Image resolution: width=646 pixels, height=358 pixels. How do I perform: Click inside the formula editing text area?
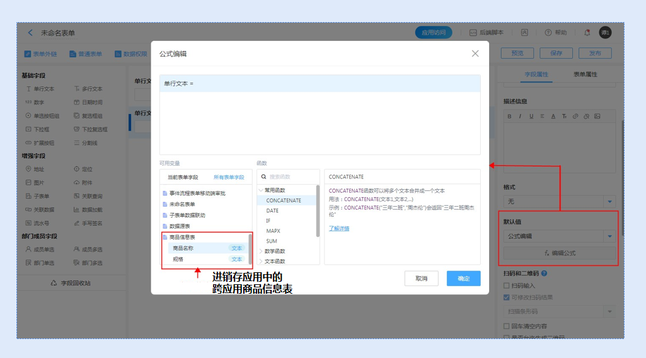coord(320,120)
